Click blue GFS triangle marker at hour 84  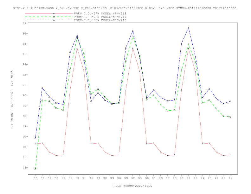(x=230, y=101)
